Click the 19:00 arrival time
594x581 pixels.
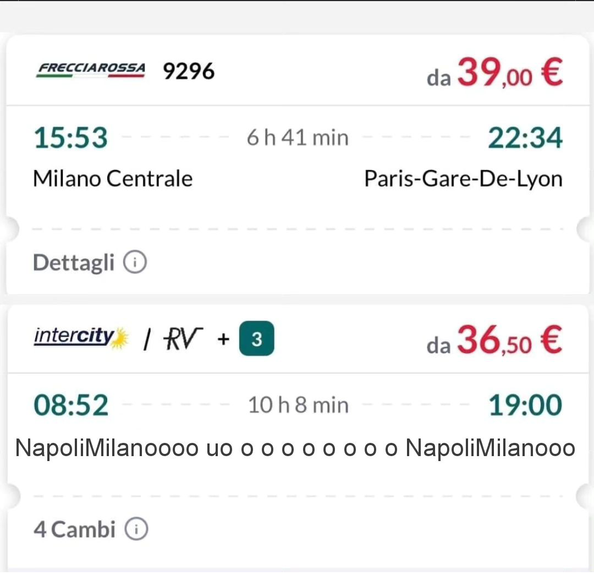525,405
